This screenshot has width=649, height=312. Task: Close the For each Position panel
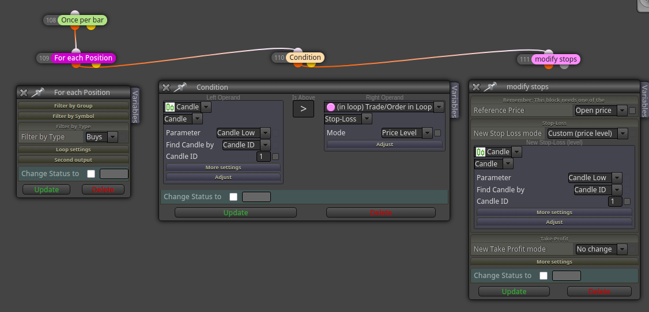coord(24,93)
